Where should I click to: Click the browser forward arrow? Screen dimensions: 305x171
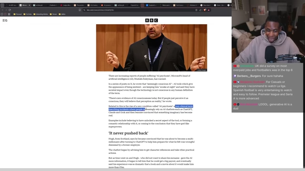point(6,10)
